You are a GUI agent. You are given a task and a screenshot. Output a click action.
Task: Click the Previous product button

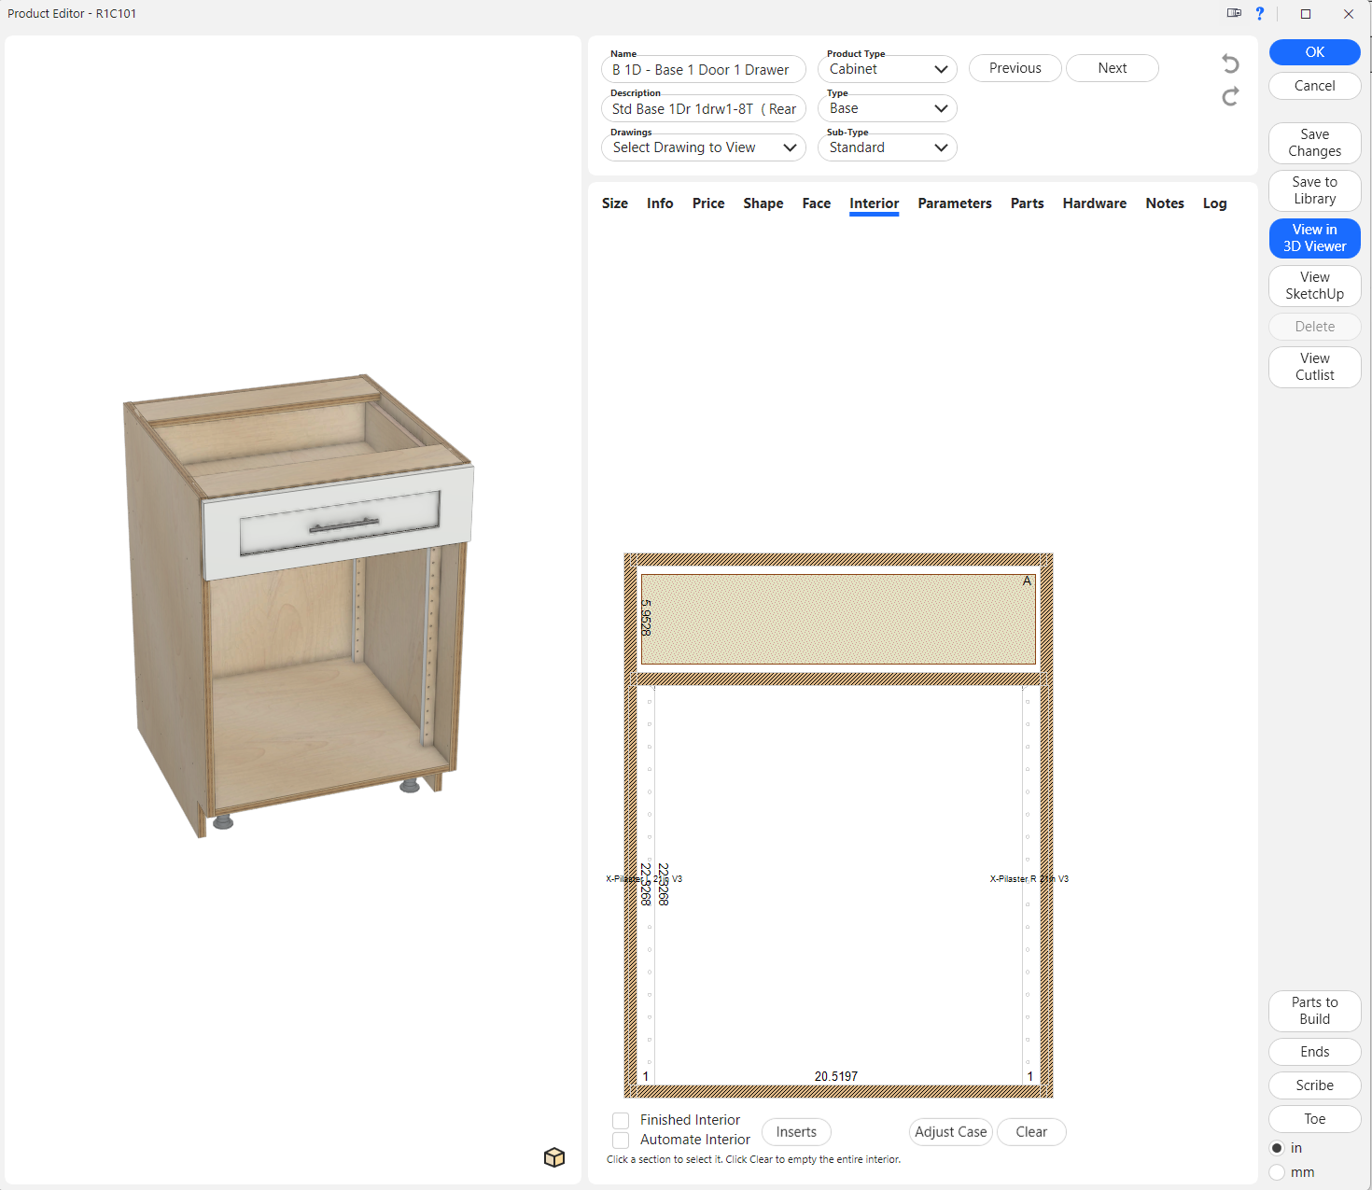(1015, 68)
